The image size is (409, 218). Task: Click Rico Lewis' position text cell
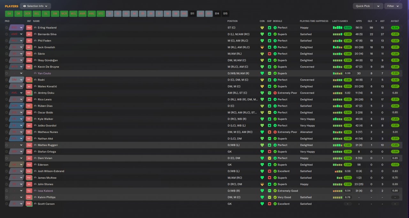[x=243, y=99]
